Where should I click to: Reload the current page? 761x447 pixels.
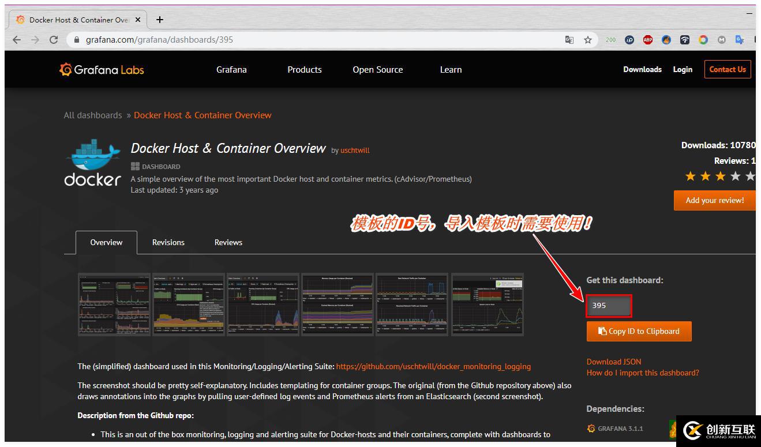pyautogui.click(x=54, y=40)
